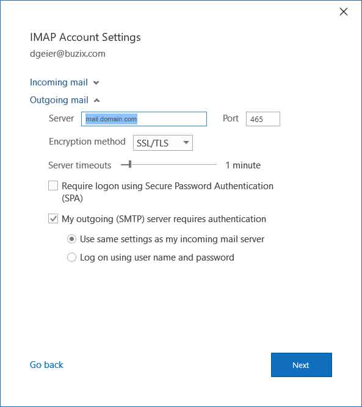This screenshot has height=407, width=362.
Task: Click the down chevron beside Incoming mail
Action: [x=96, y=83]
